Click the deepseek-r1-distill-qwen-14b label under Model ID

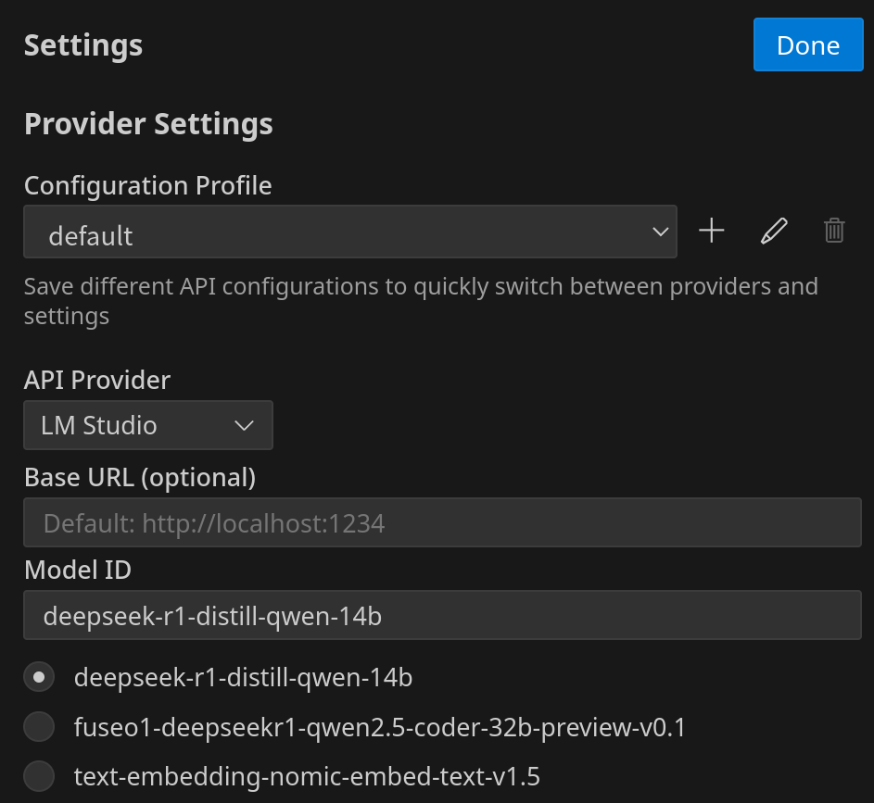click(x=243, y=677)
